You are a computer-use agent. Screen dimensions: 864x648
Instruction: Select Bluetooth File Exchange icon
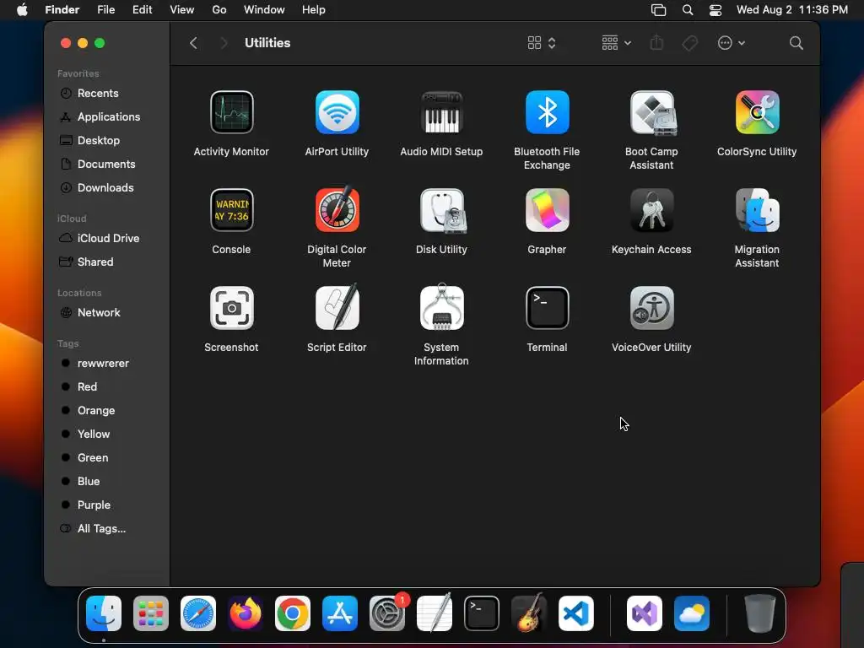tap(547, 112)
